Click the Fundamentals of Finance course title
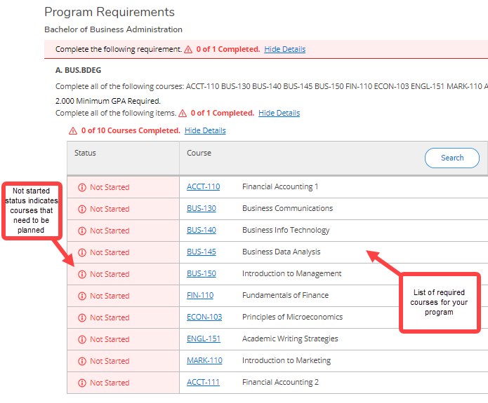The height and width of the screenshot is (403, 488). tap(285, 296)
